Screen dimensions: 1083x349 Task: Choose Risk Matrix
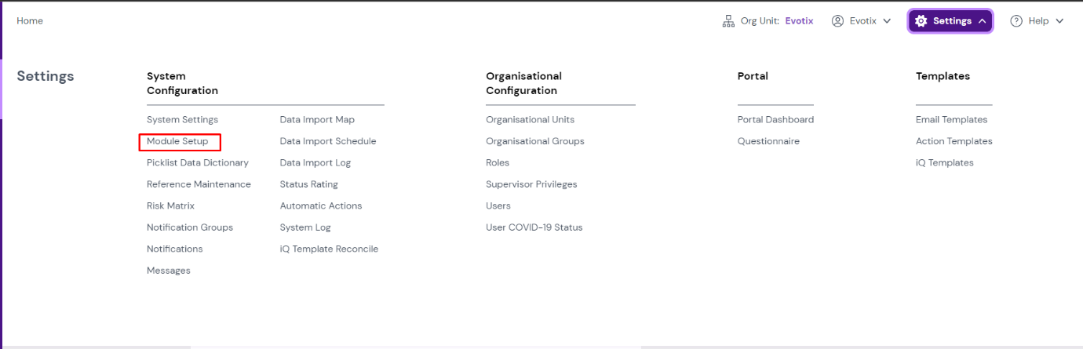[x=170, y=206]
